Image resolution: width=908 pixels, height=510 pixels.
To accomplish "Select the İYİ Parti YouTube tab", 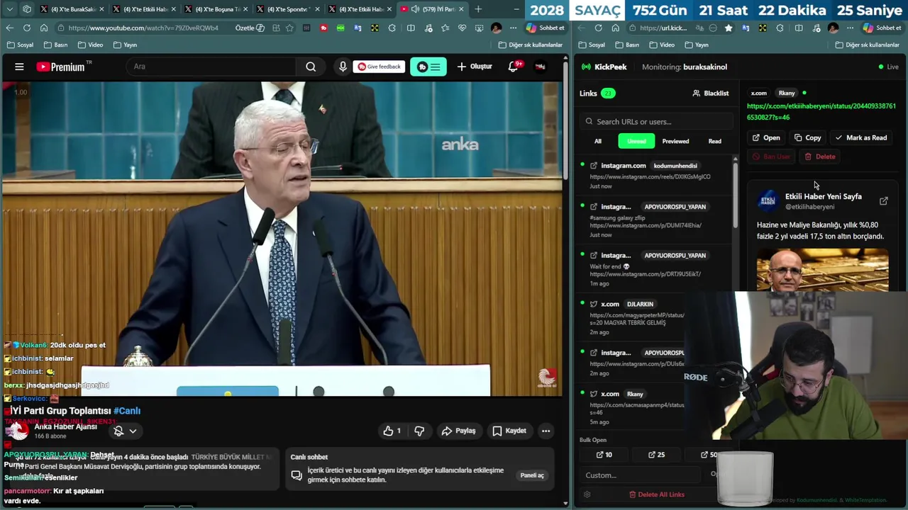I will 432,9.
